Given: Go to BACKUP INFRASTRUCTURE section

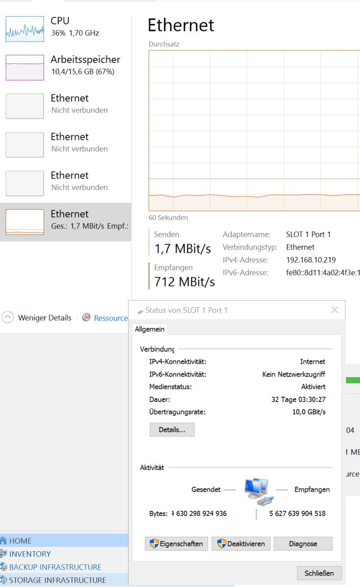Looking at the screenshot, I should coord(55,567).
